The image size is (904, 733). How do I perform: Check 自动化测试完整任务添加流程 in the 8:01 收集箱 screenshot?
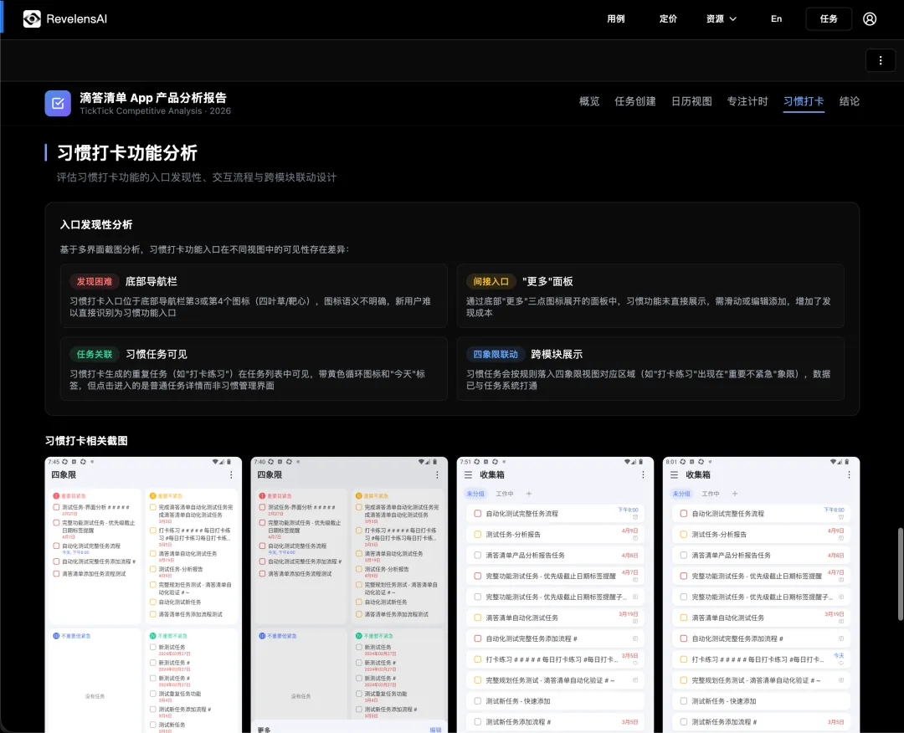(x=683, y=638)
